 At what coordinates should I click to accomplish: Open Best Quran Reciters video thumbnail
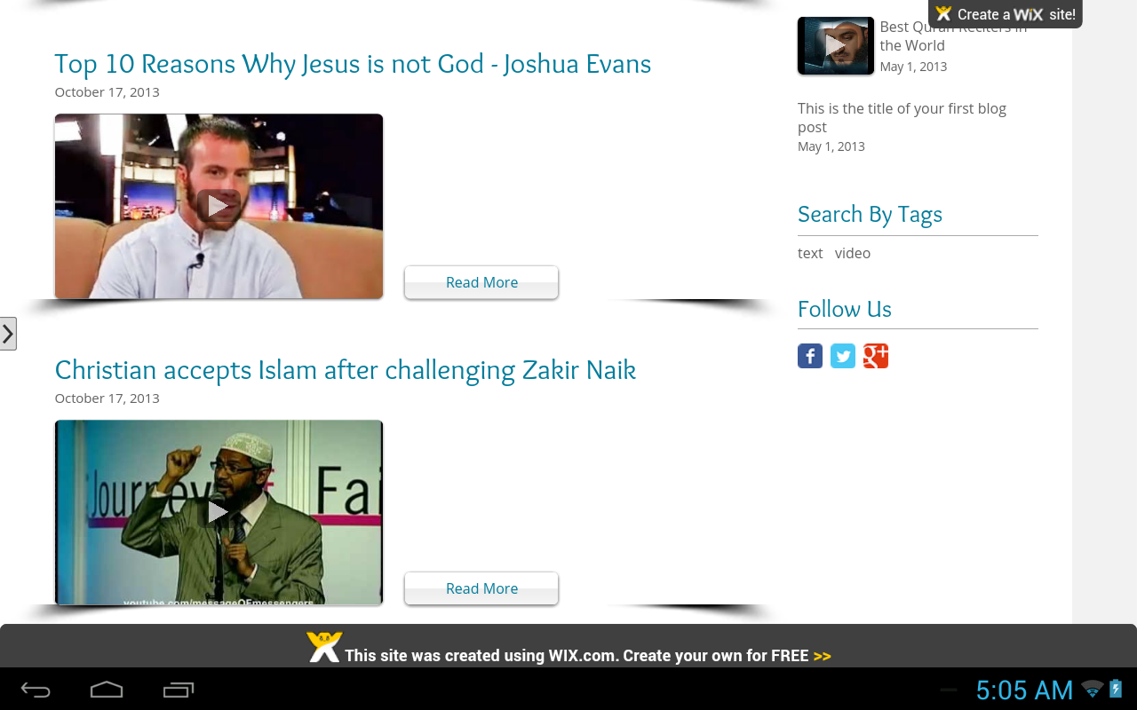click(836, 45)
